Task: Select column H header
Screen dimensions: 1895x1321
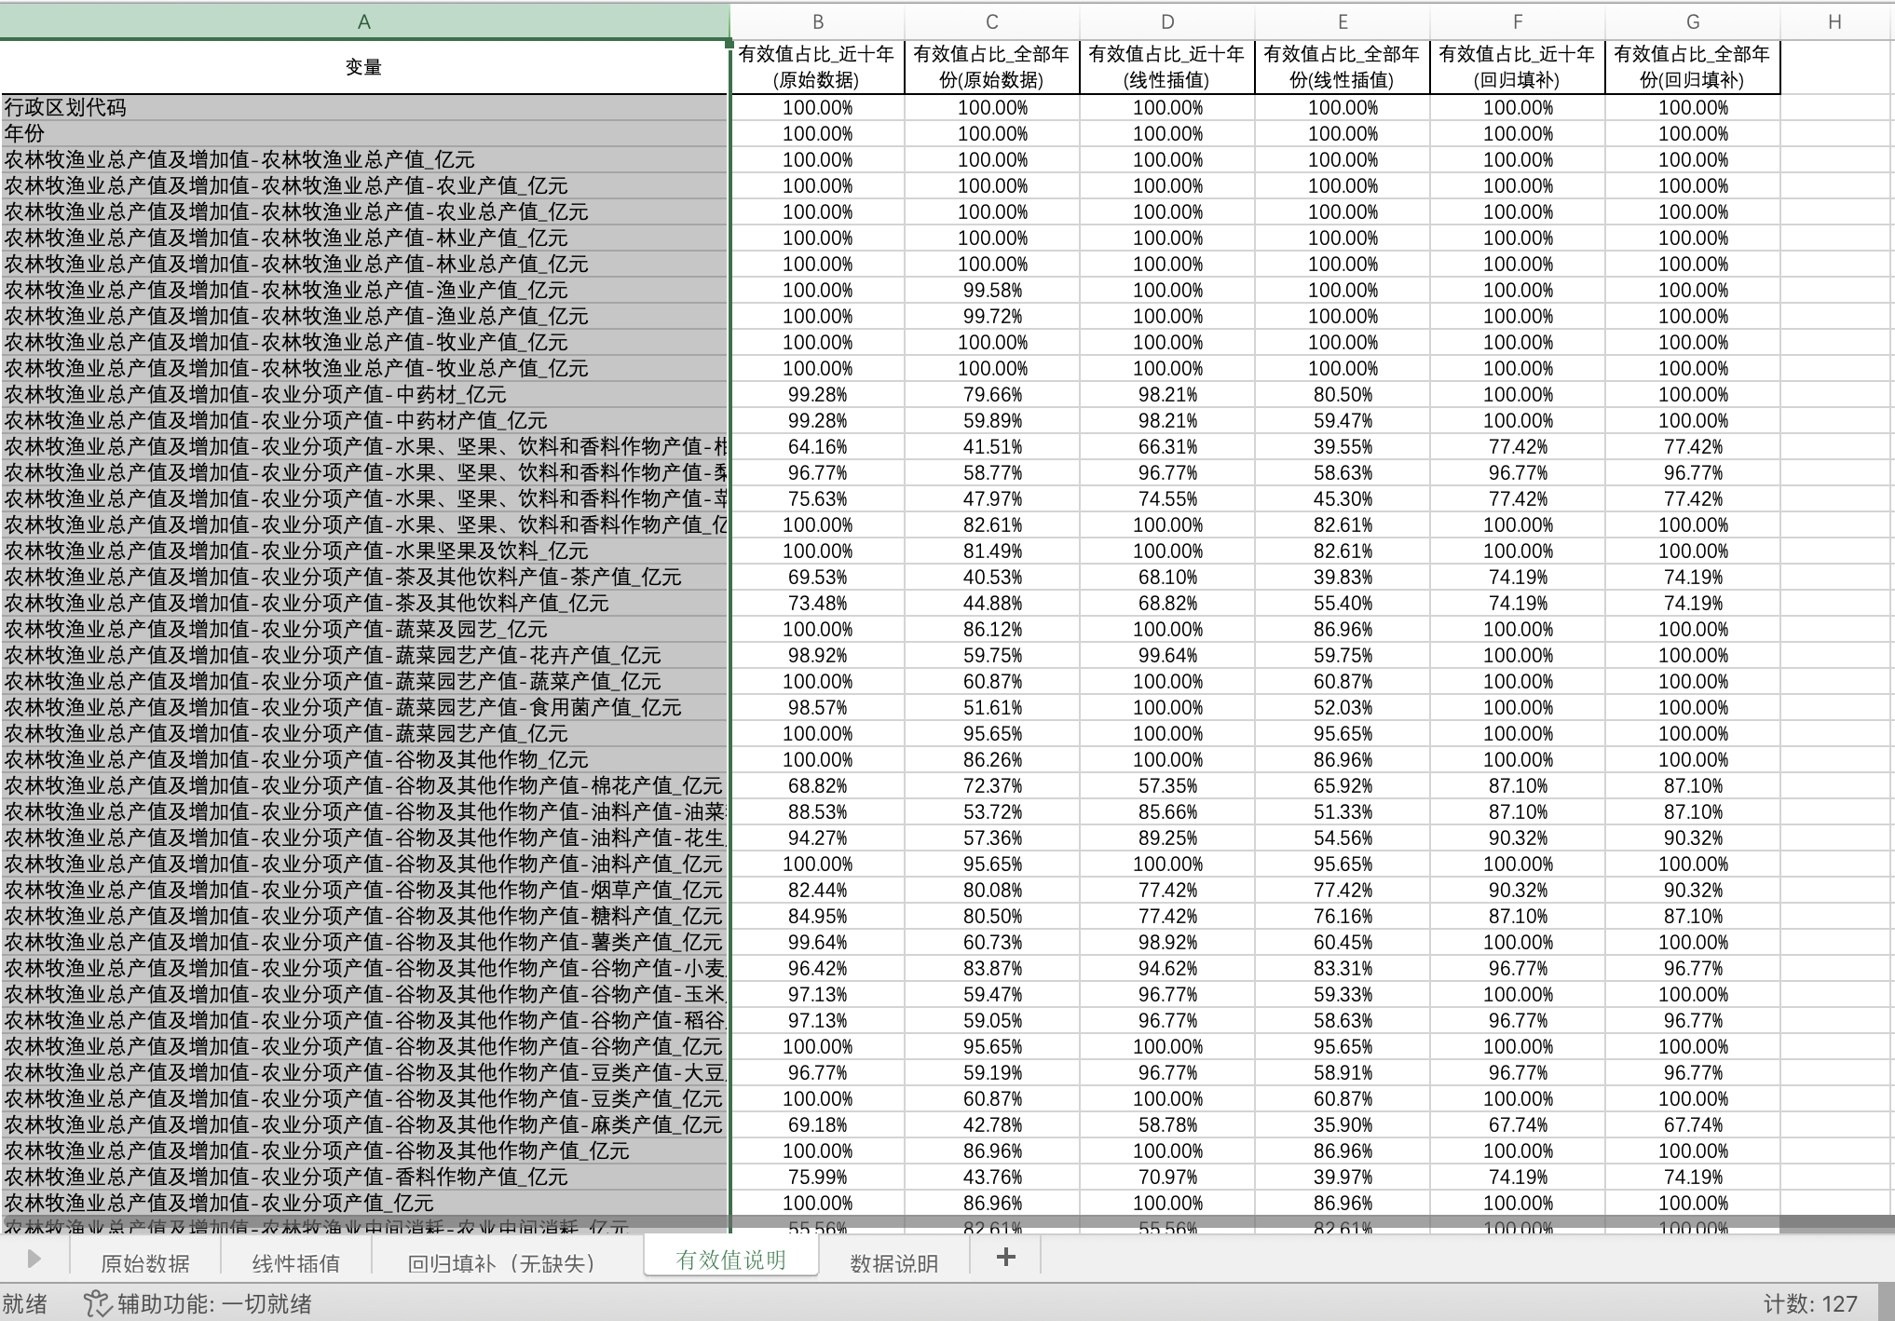Action: (1834, 21)
